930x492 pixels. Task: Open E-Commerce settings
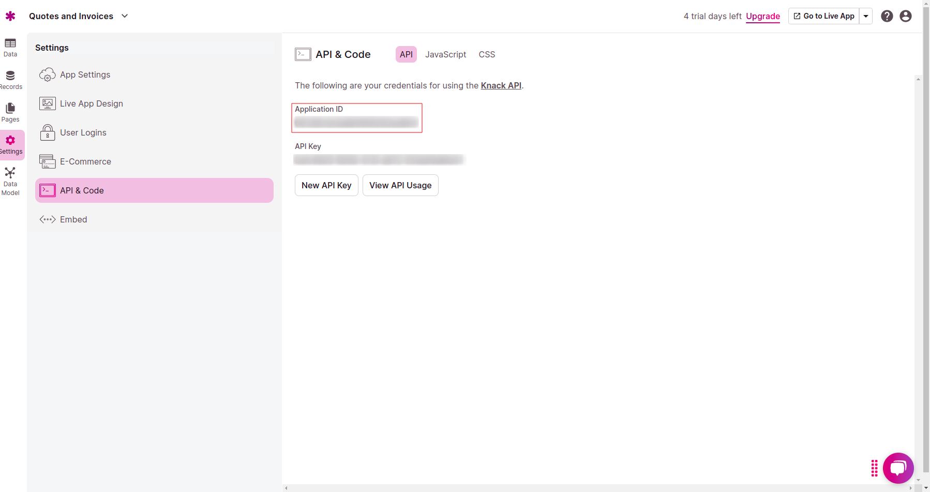click(x=154, y=161)
